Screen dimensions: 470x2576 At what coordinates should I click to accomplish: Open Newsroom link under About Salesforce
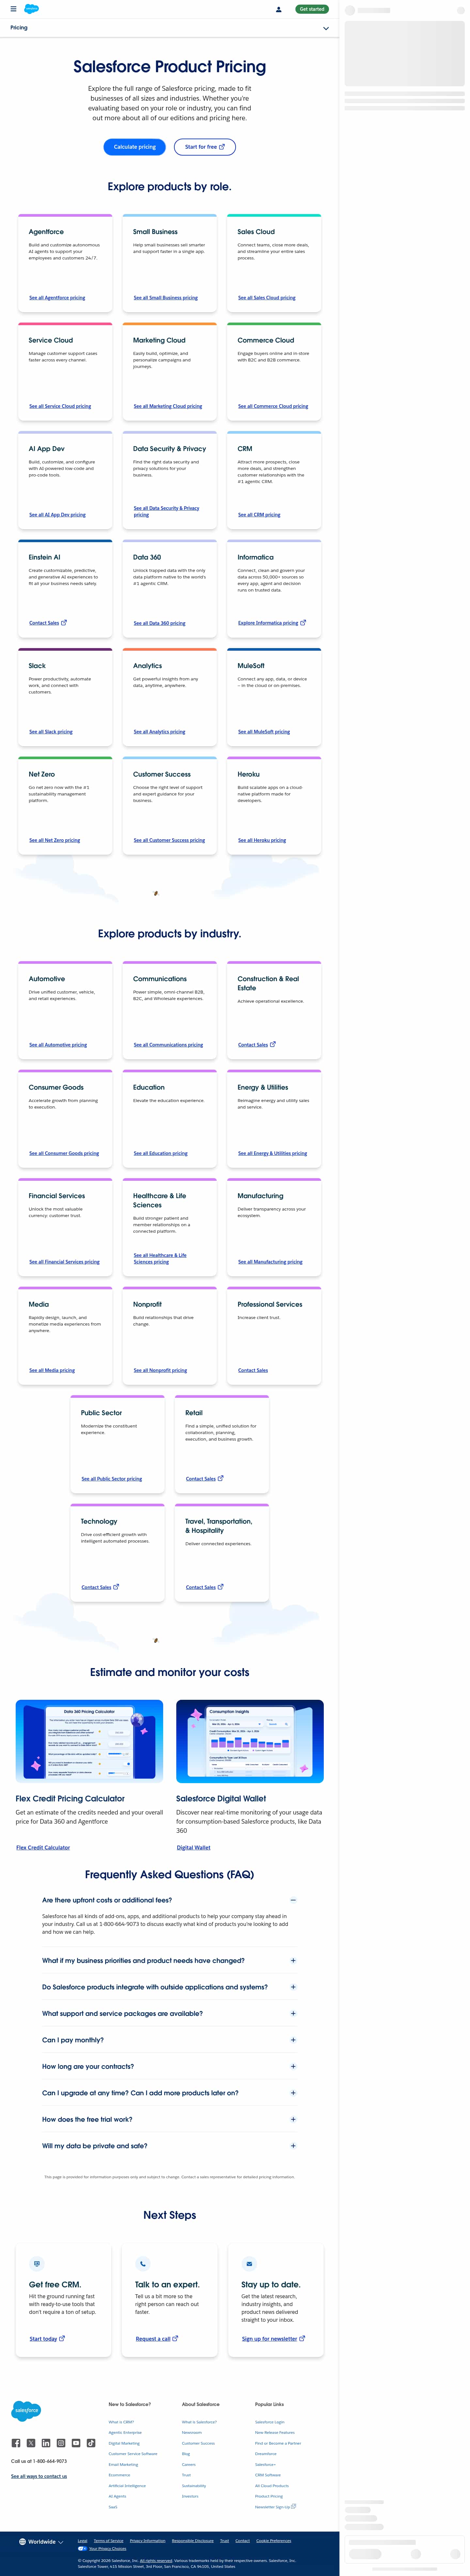[192, 2433]
